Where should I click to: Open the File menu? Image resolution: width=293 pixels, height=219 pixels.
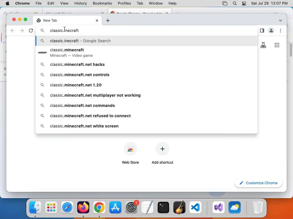39,3
